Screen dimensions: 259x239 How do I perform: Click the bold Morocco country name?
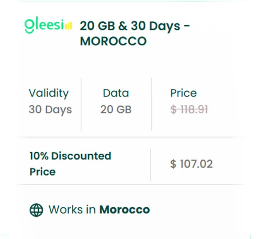click(125, 210)
